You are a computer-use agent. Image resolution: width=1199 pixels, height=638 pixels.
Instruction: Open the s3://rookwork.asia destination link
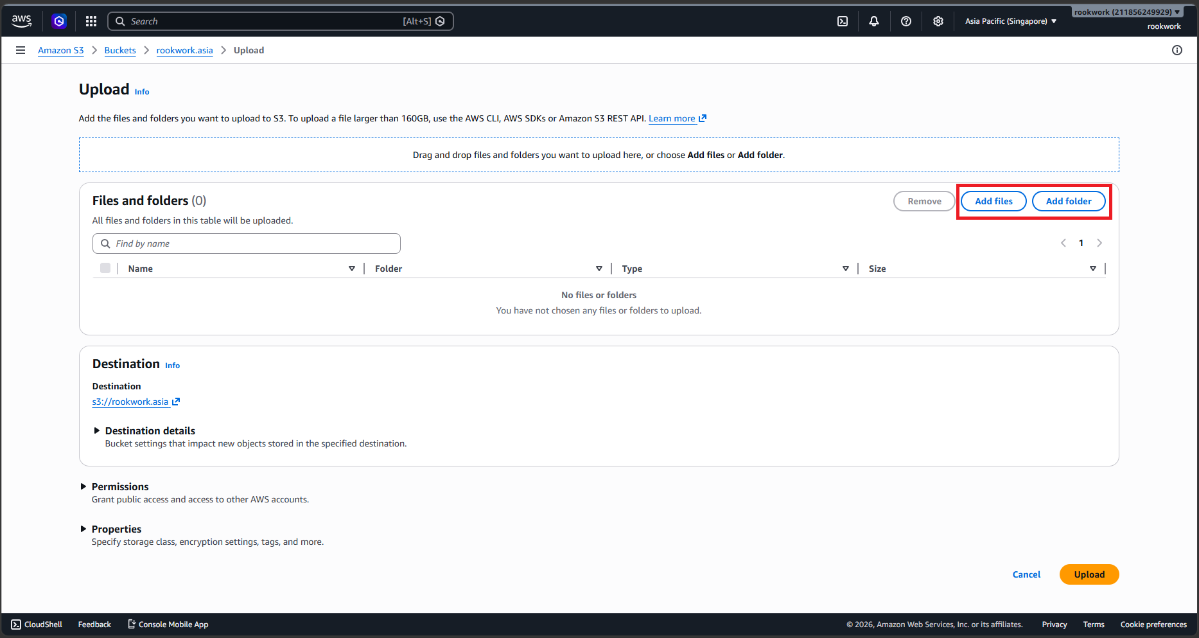click(x=130, y=402)
